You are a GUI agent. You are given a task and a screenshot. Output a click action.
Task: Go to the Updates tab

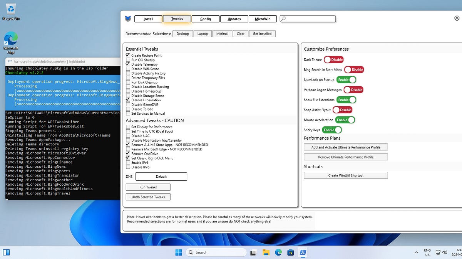234,19
